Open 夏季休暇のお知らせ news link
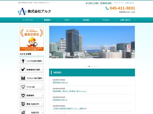Image resolution: width=153 pixels, height=114 pixels. 60,82
